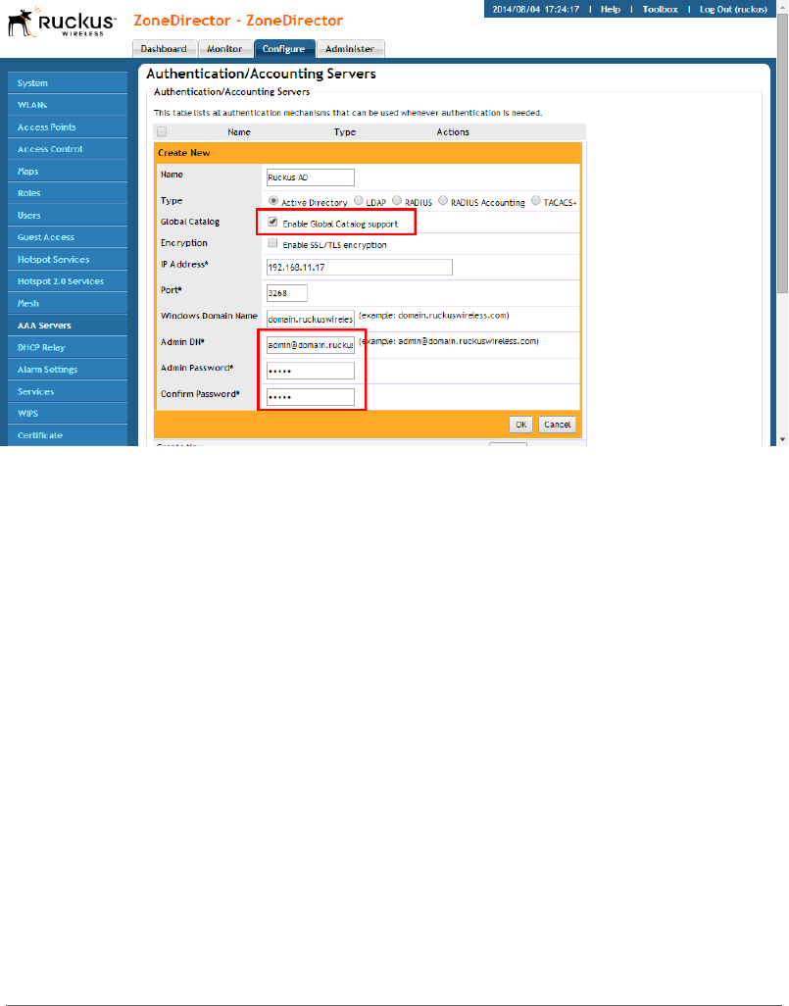Image resolution: width=789 pixels, height=1006 pixels.
Task: Open Hotspot Services in sidebar
Action: click(68, 259)
